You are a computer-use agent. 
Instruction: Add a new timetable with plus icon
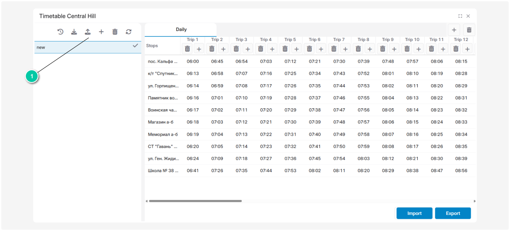pyautogui.click(x=101, y=32)
